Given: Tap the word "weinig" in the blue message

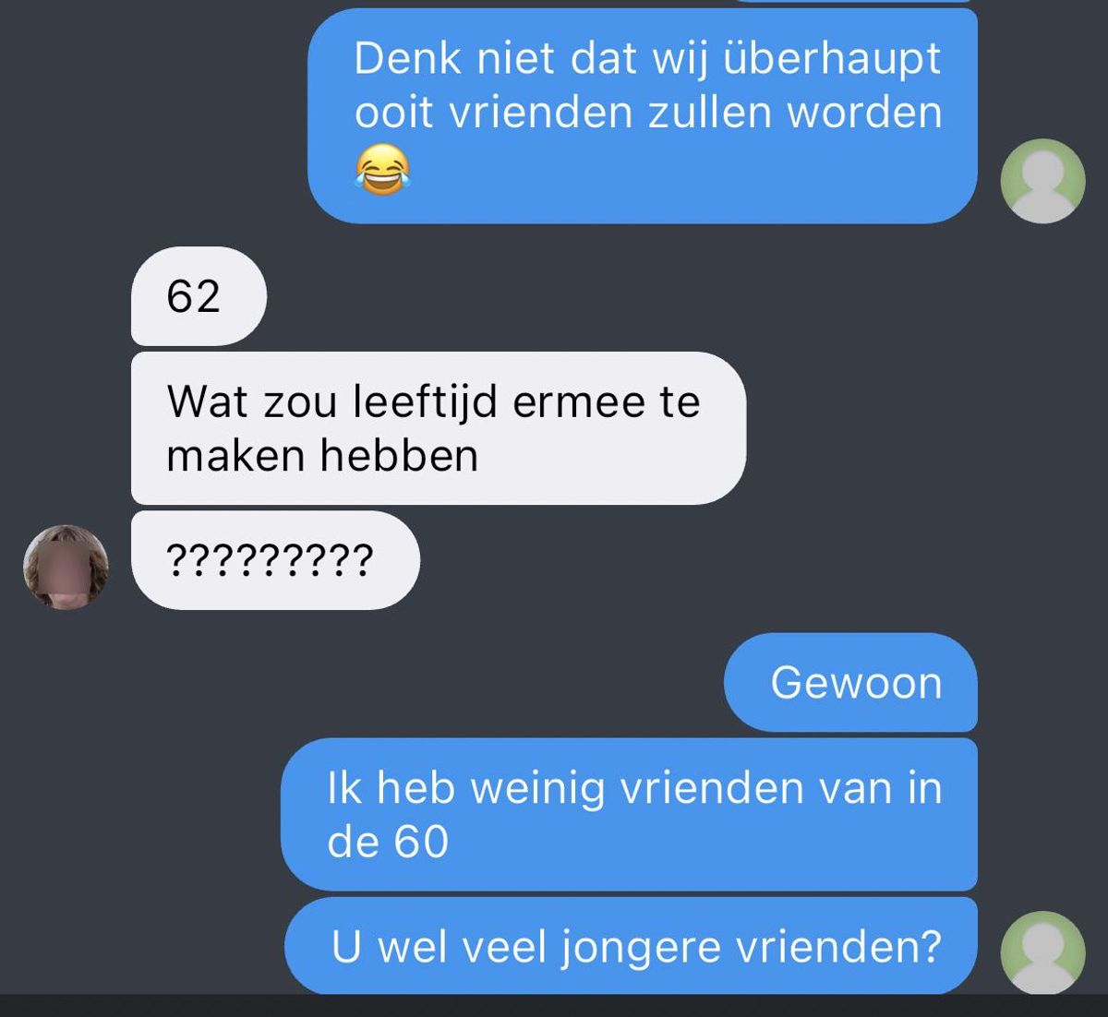Looking at the screenshot, I should pos(537,790).
